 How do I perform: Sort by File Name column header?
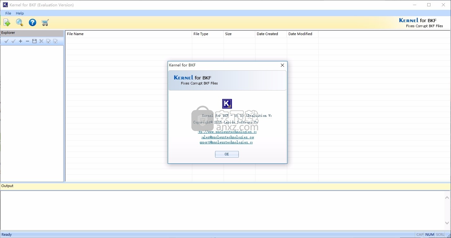pyautogui.click(x=129, y=34)
